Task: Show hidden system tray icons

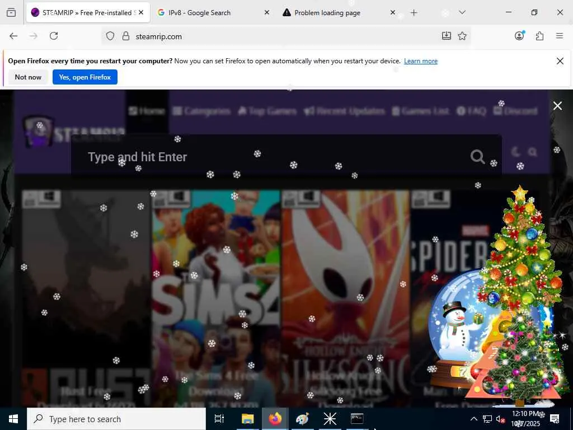Action: point(473,419)
